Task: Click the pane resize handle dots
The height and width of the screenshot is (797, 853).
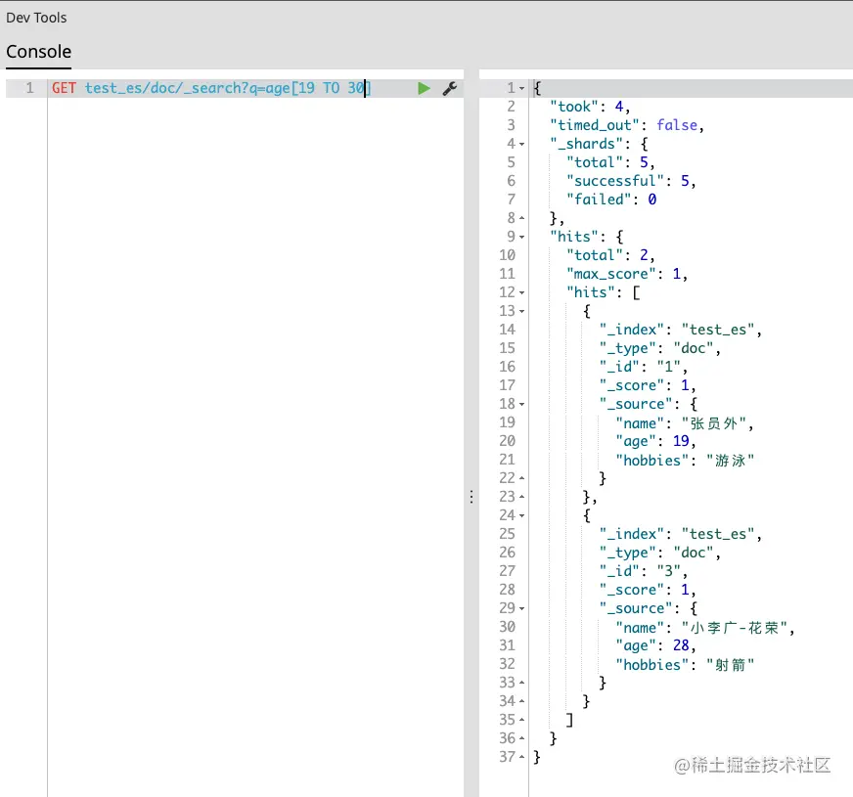Action: click(x=471, y=497)
